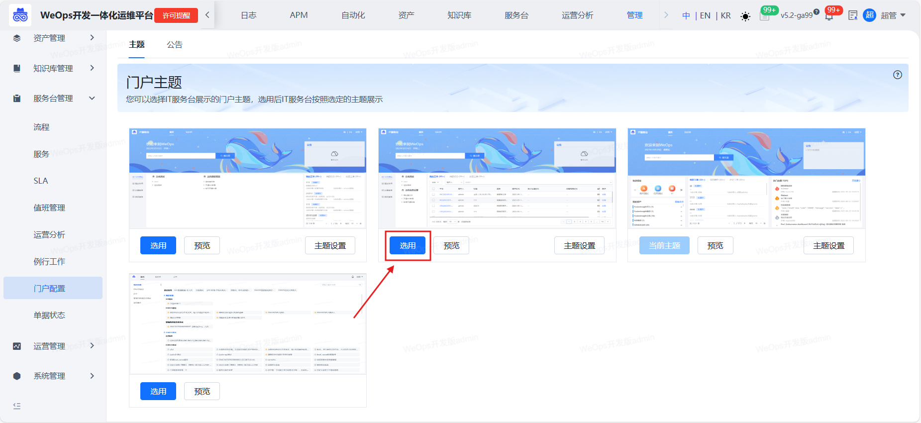Click the third theme's preview thumbnail

coord(746,178)
